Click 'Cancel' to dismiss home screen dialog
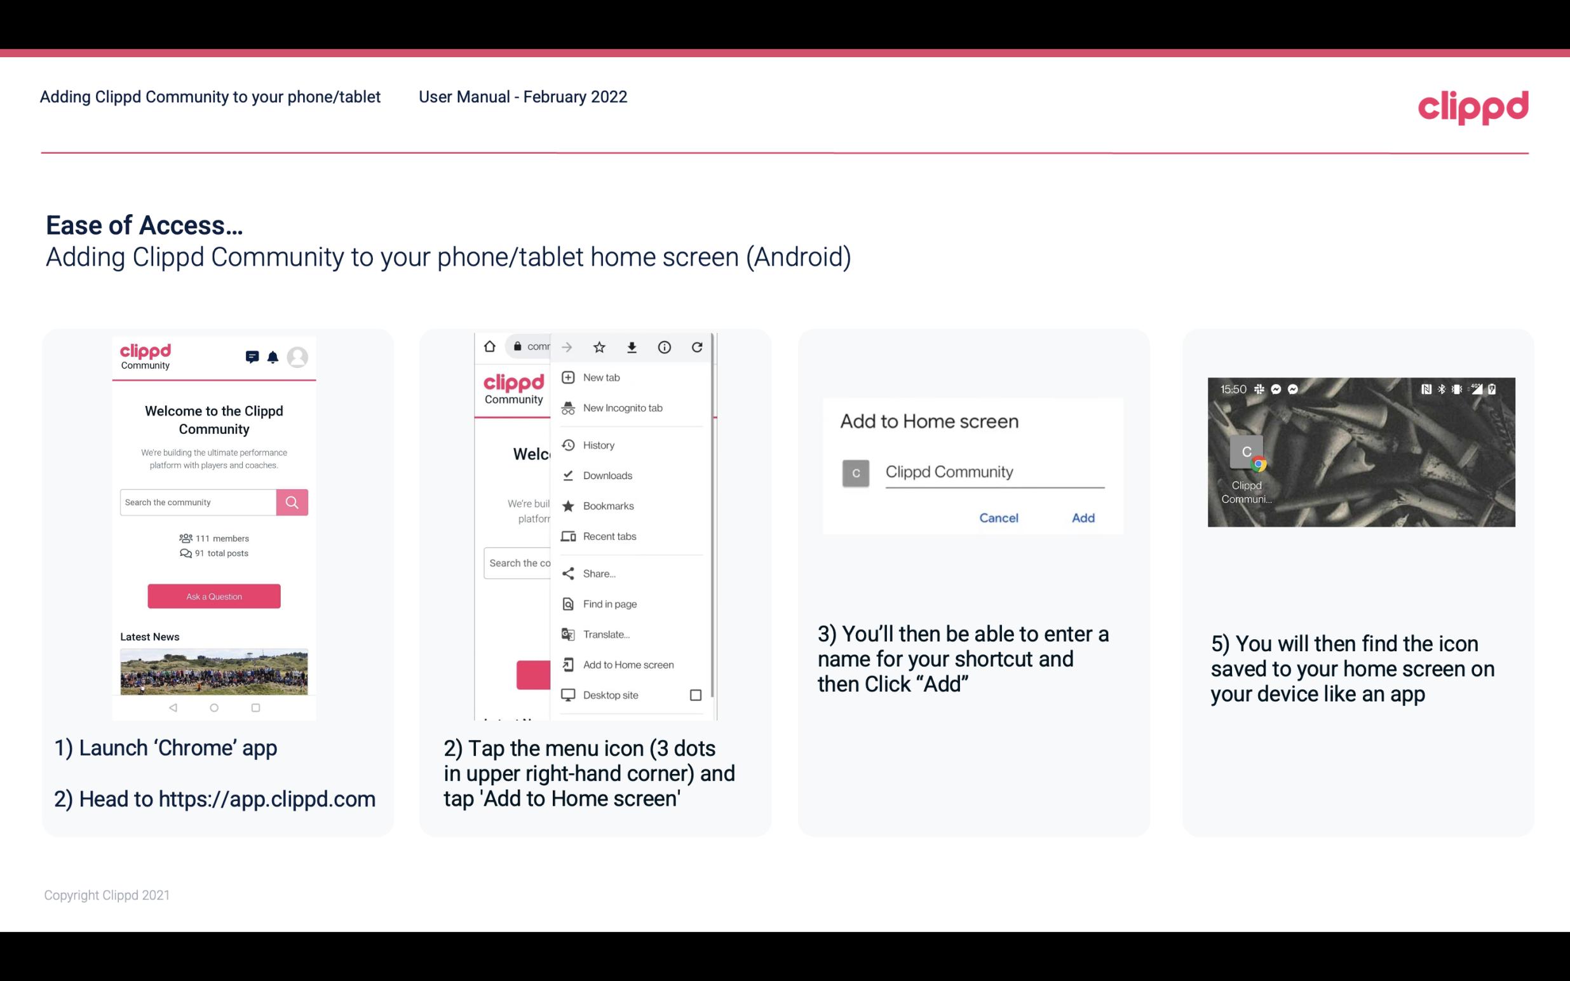This screenshot has height=981, width=1570. click(x=998, y=518)
